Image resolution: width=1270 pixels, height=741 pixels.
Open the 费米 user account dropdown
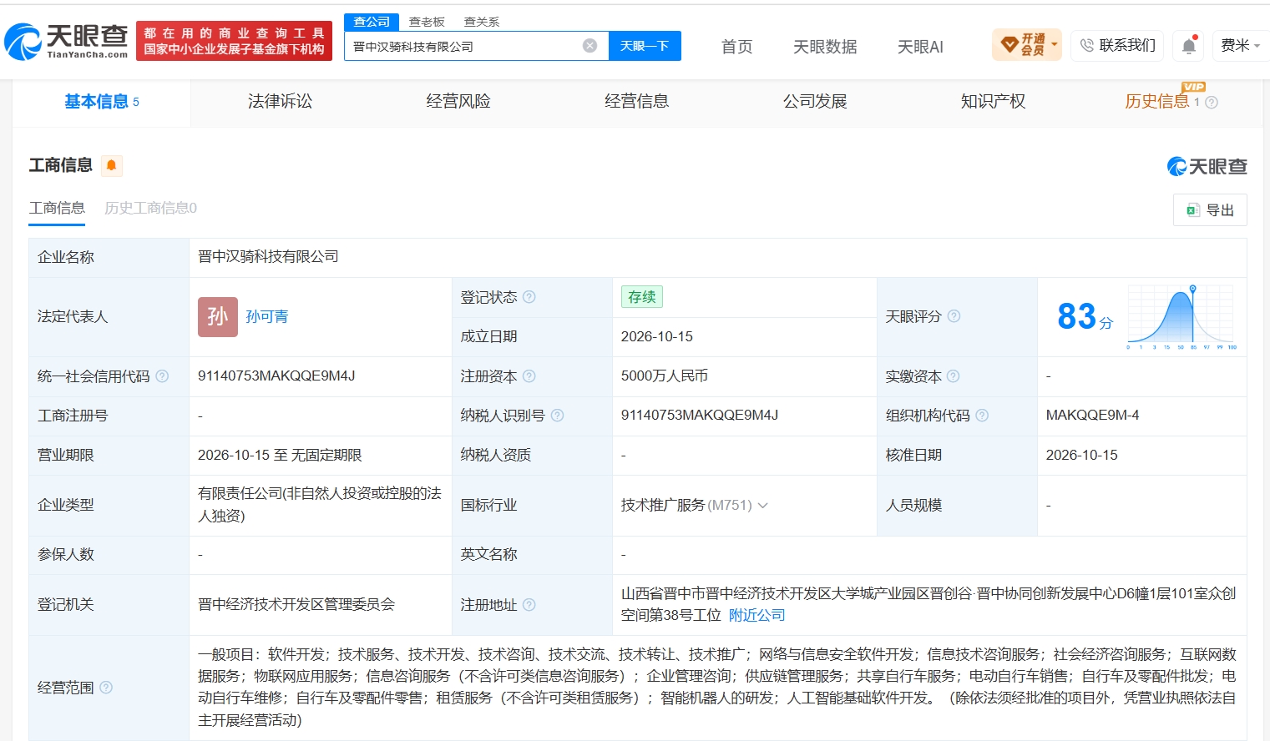tap(1241, 45)
